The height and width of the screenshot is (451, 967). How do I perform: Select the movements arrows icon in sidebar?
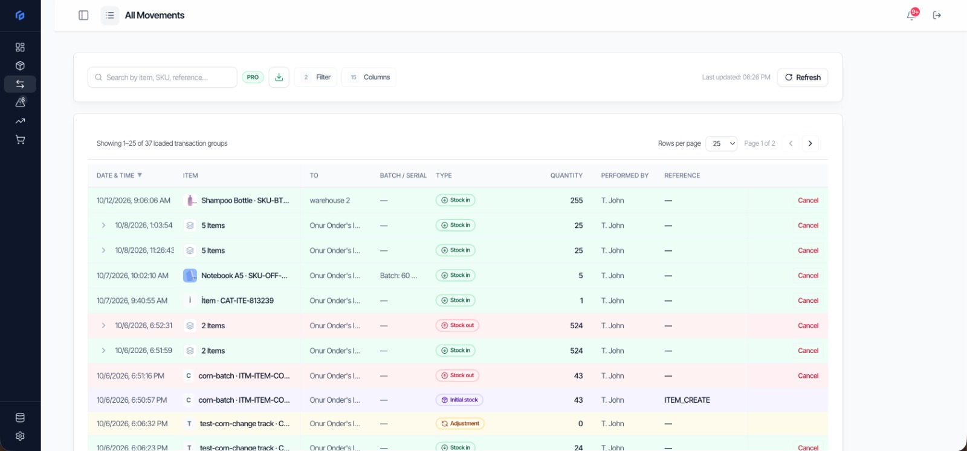[x=20, y=84]
